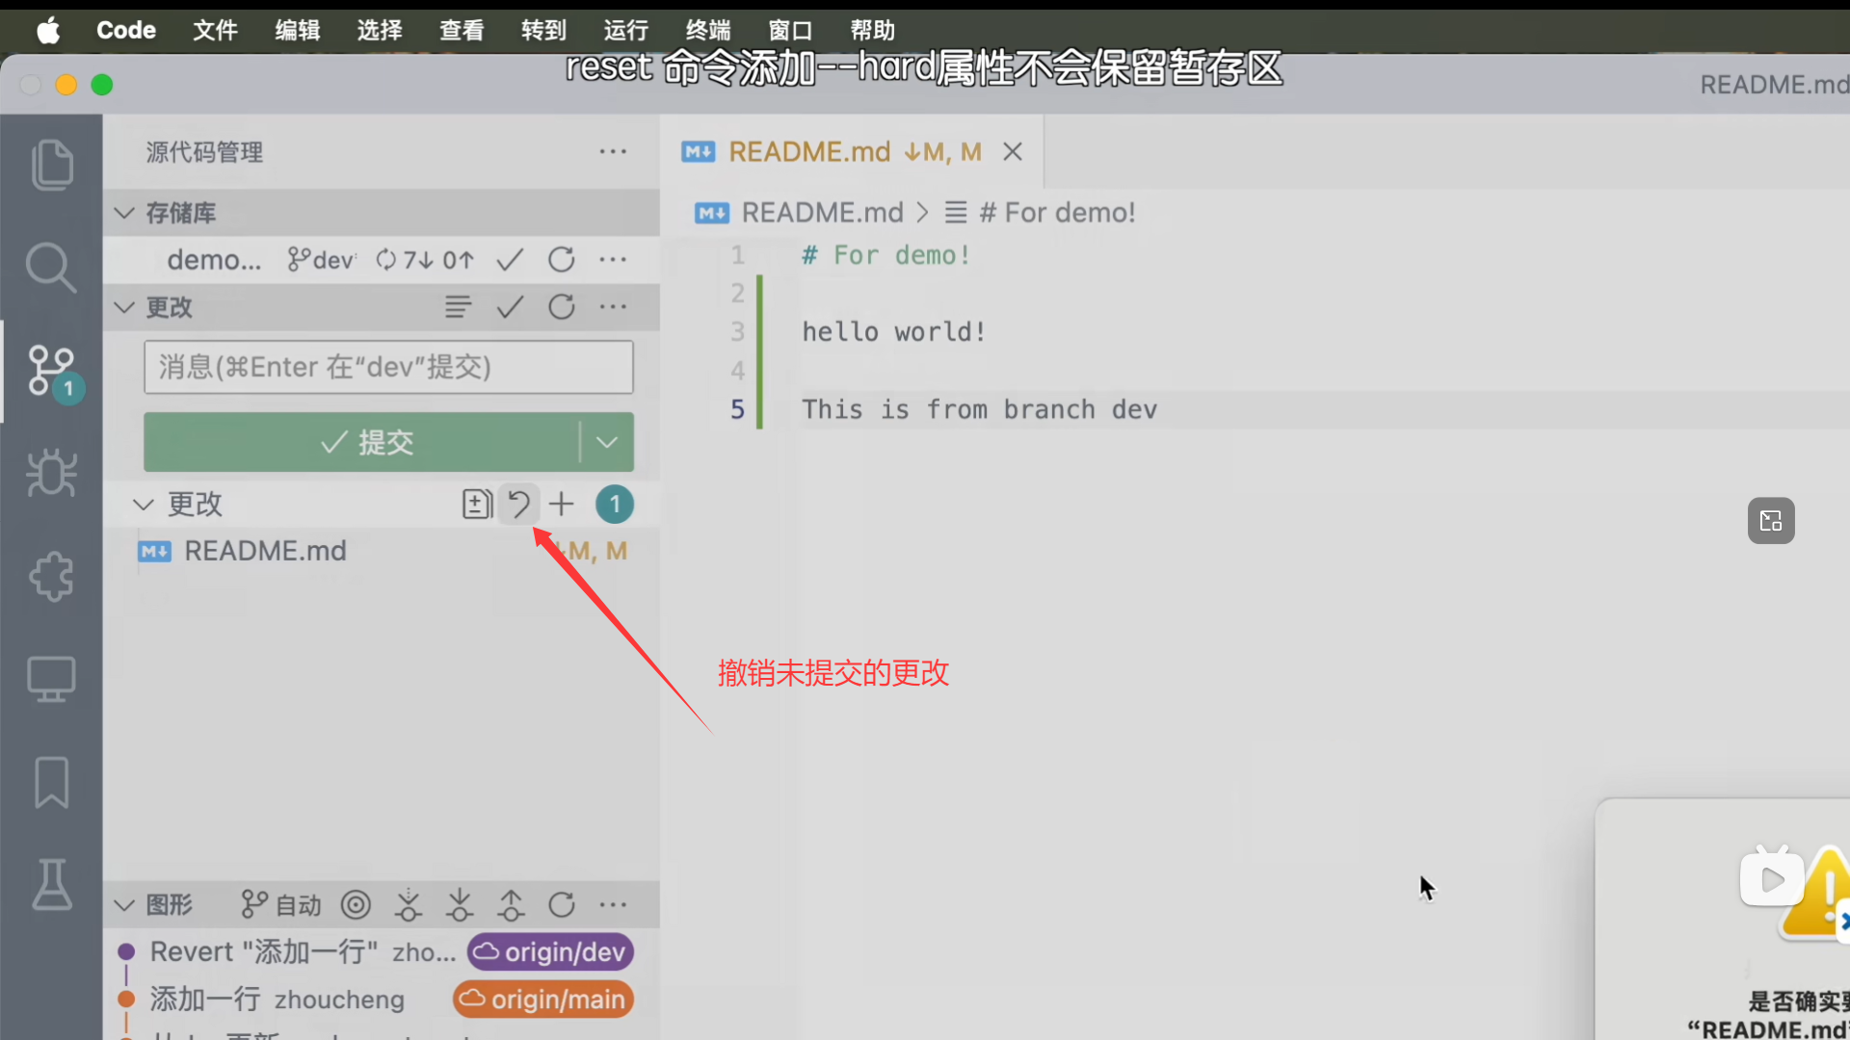Open the Testing flask view
Viewport: 1850px width, 1040px height.
tap(51, 885)
